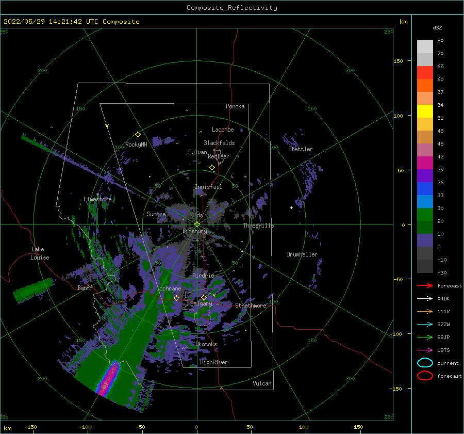464x434 pixels.
Task: Pick the red 65-60 dBZ swatch
Action: coord(425,73)
